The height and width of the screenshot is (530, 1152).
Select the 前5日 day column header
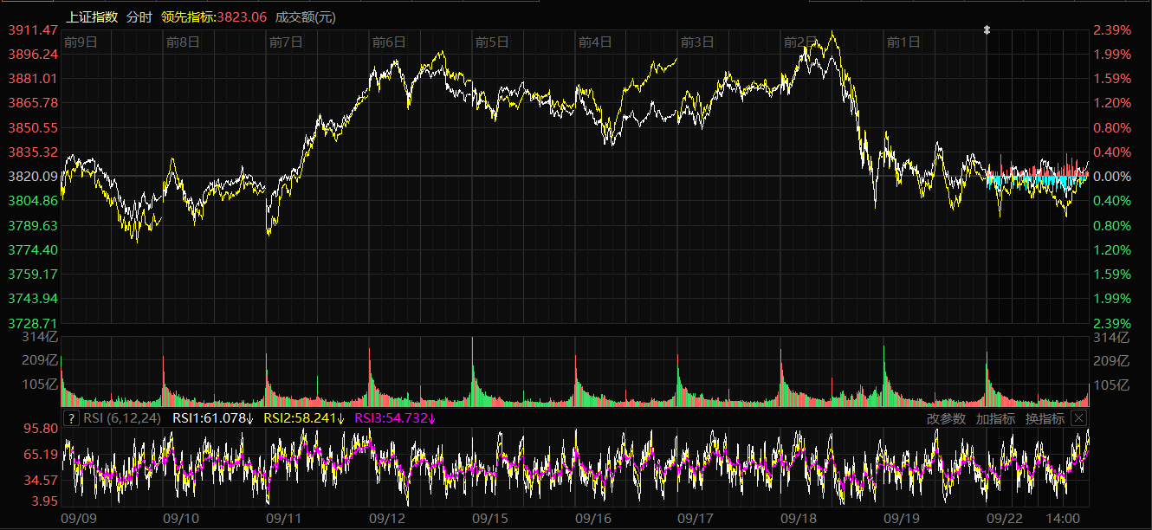[x=492, y=42]
